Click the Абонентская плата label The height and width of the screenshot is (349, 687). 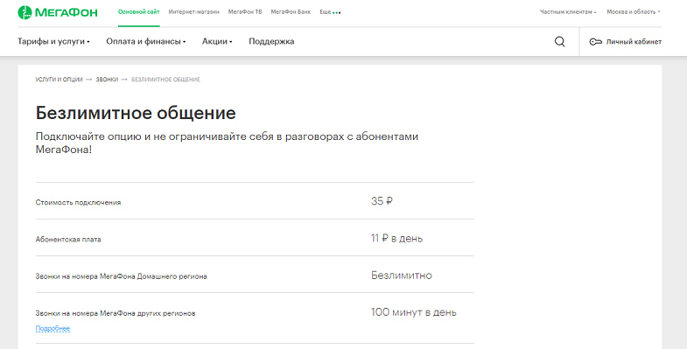coord(68,240)
